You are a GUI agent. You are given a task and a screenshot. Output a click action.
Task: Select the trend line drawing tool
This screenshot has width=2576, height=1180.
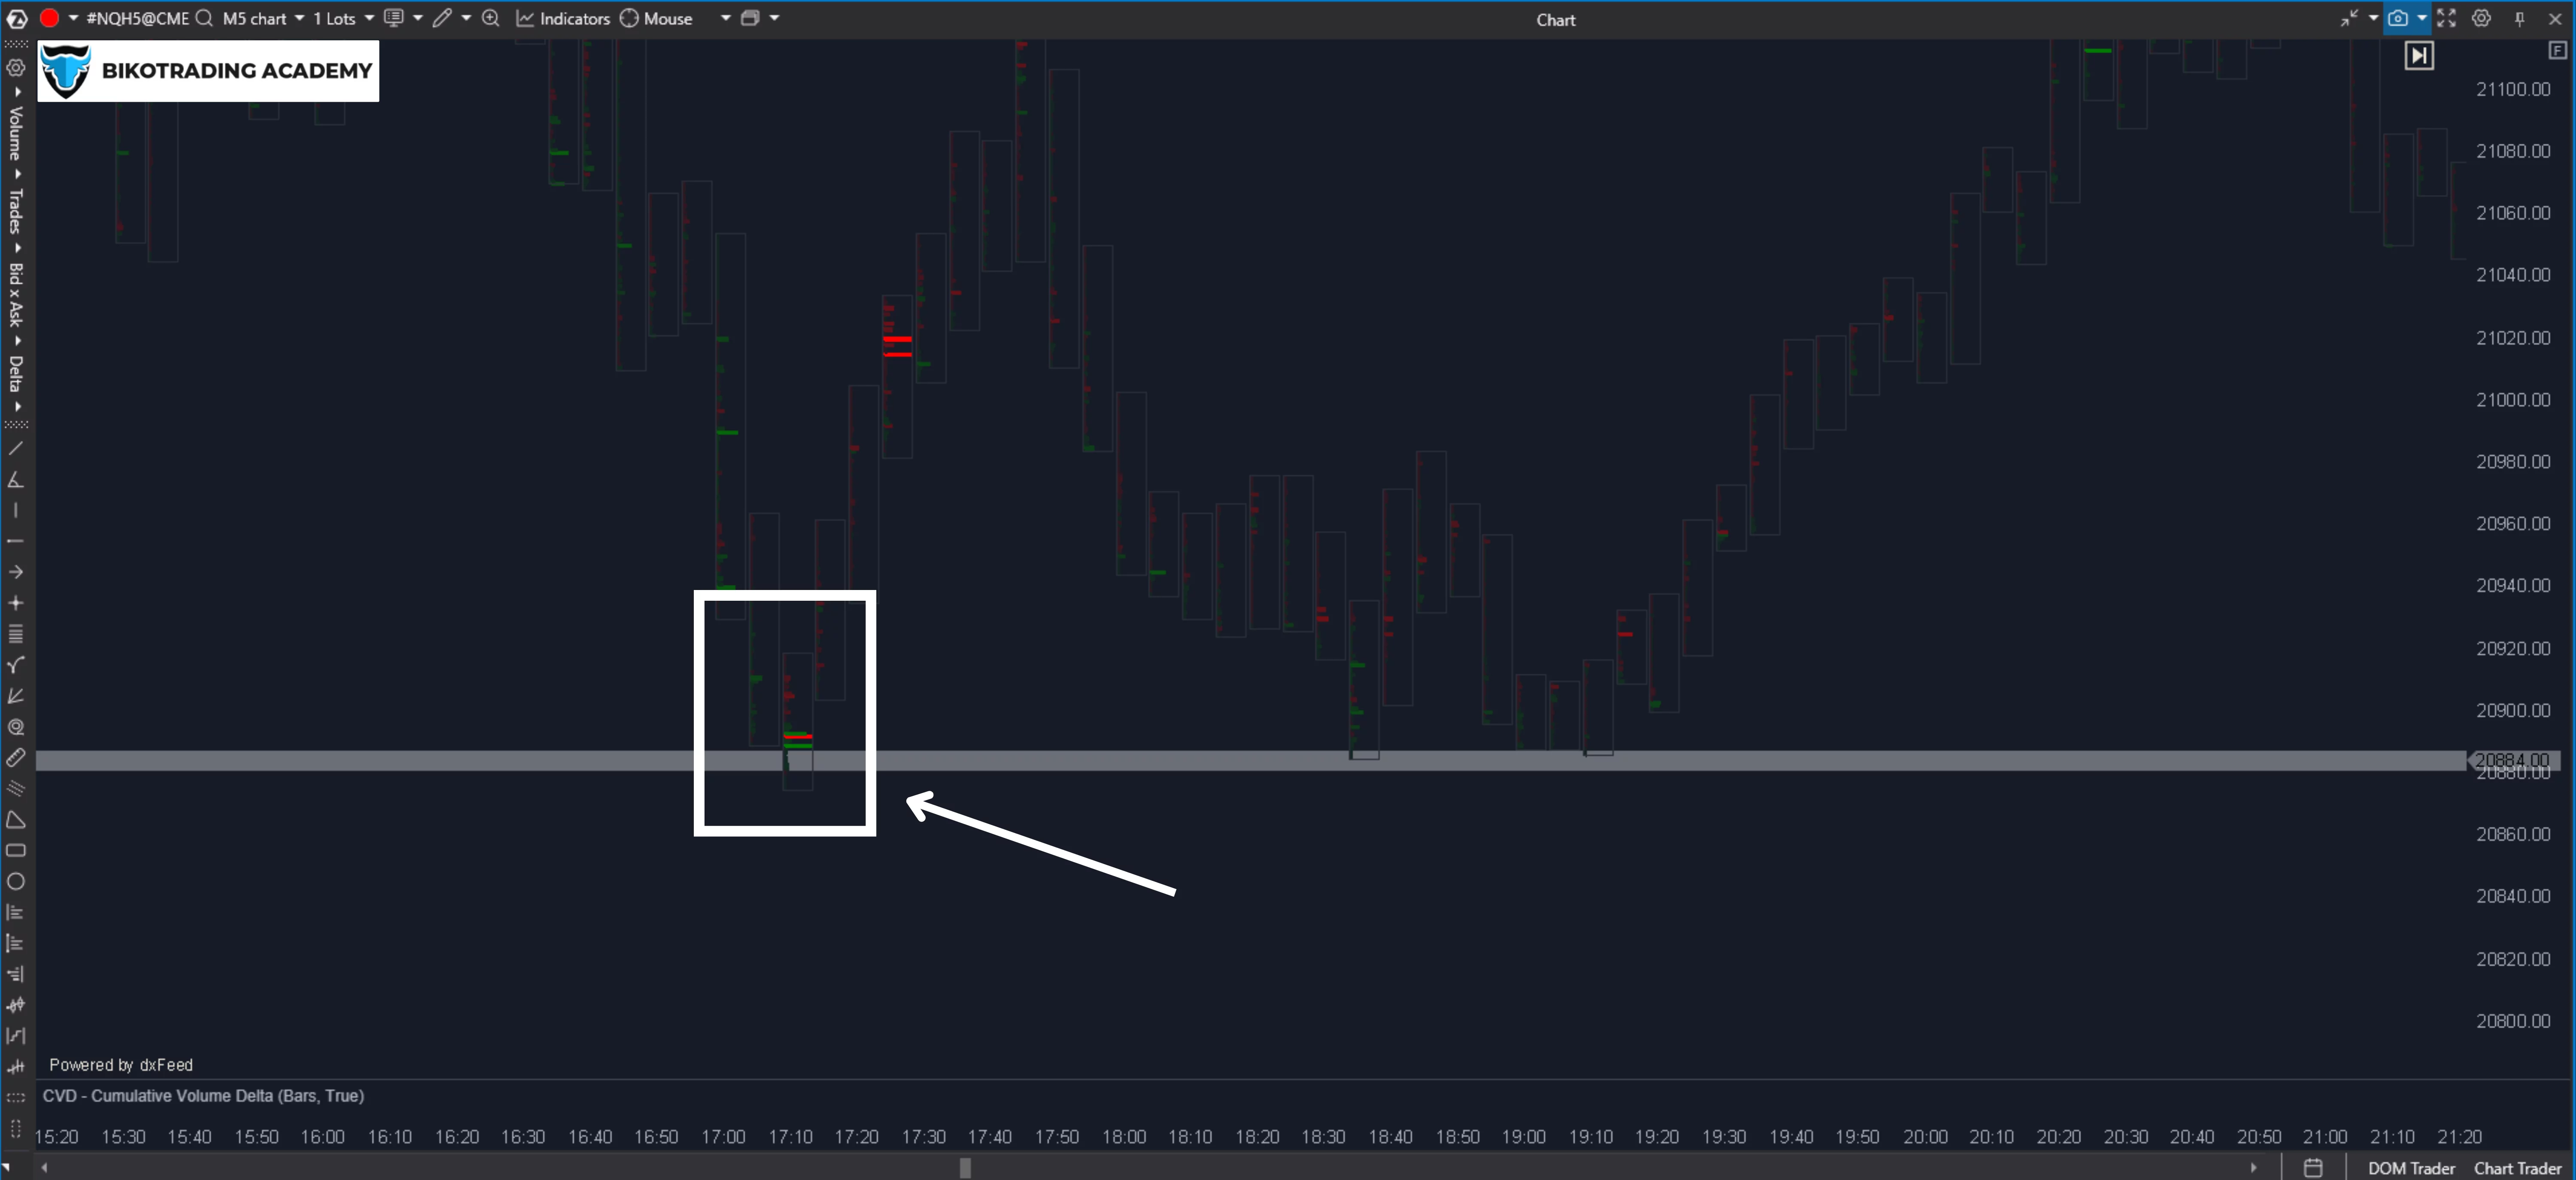16,449
